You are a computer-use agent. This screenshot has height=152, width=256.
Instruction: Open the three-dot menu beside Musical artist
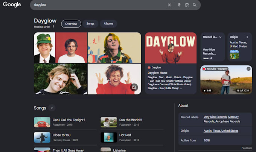[53, 27]
